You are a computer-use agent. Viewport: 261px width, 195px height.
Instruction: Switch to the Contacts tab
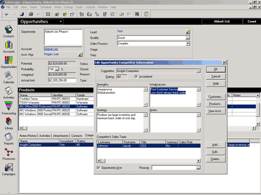tap(77, 136)
